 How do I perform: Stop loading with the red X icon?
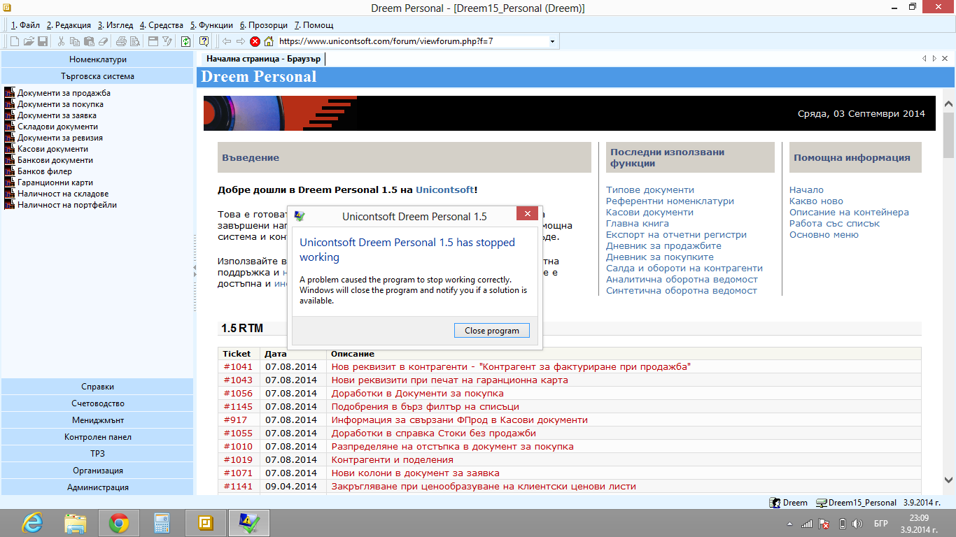coord(255,41)
